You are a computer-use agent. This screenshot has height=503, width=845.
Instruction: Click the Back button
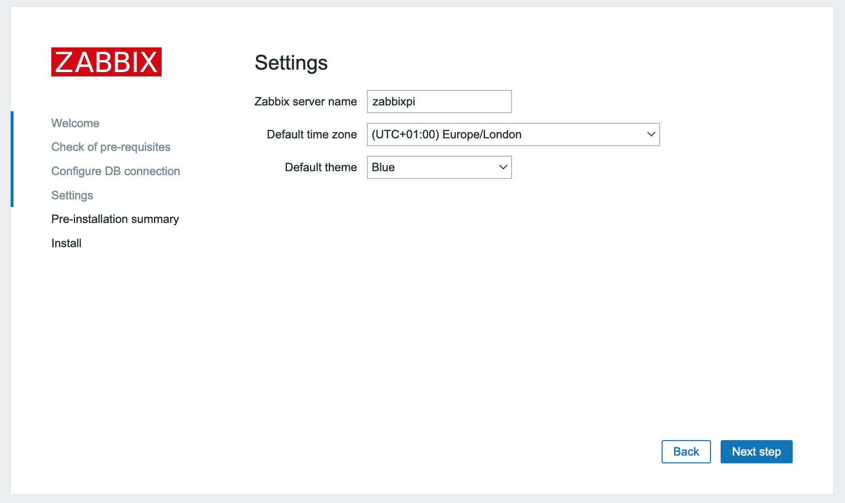[686, 452]
